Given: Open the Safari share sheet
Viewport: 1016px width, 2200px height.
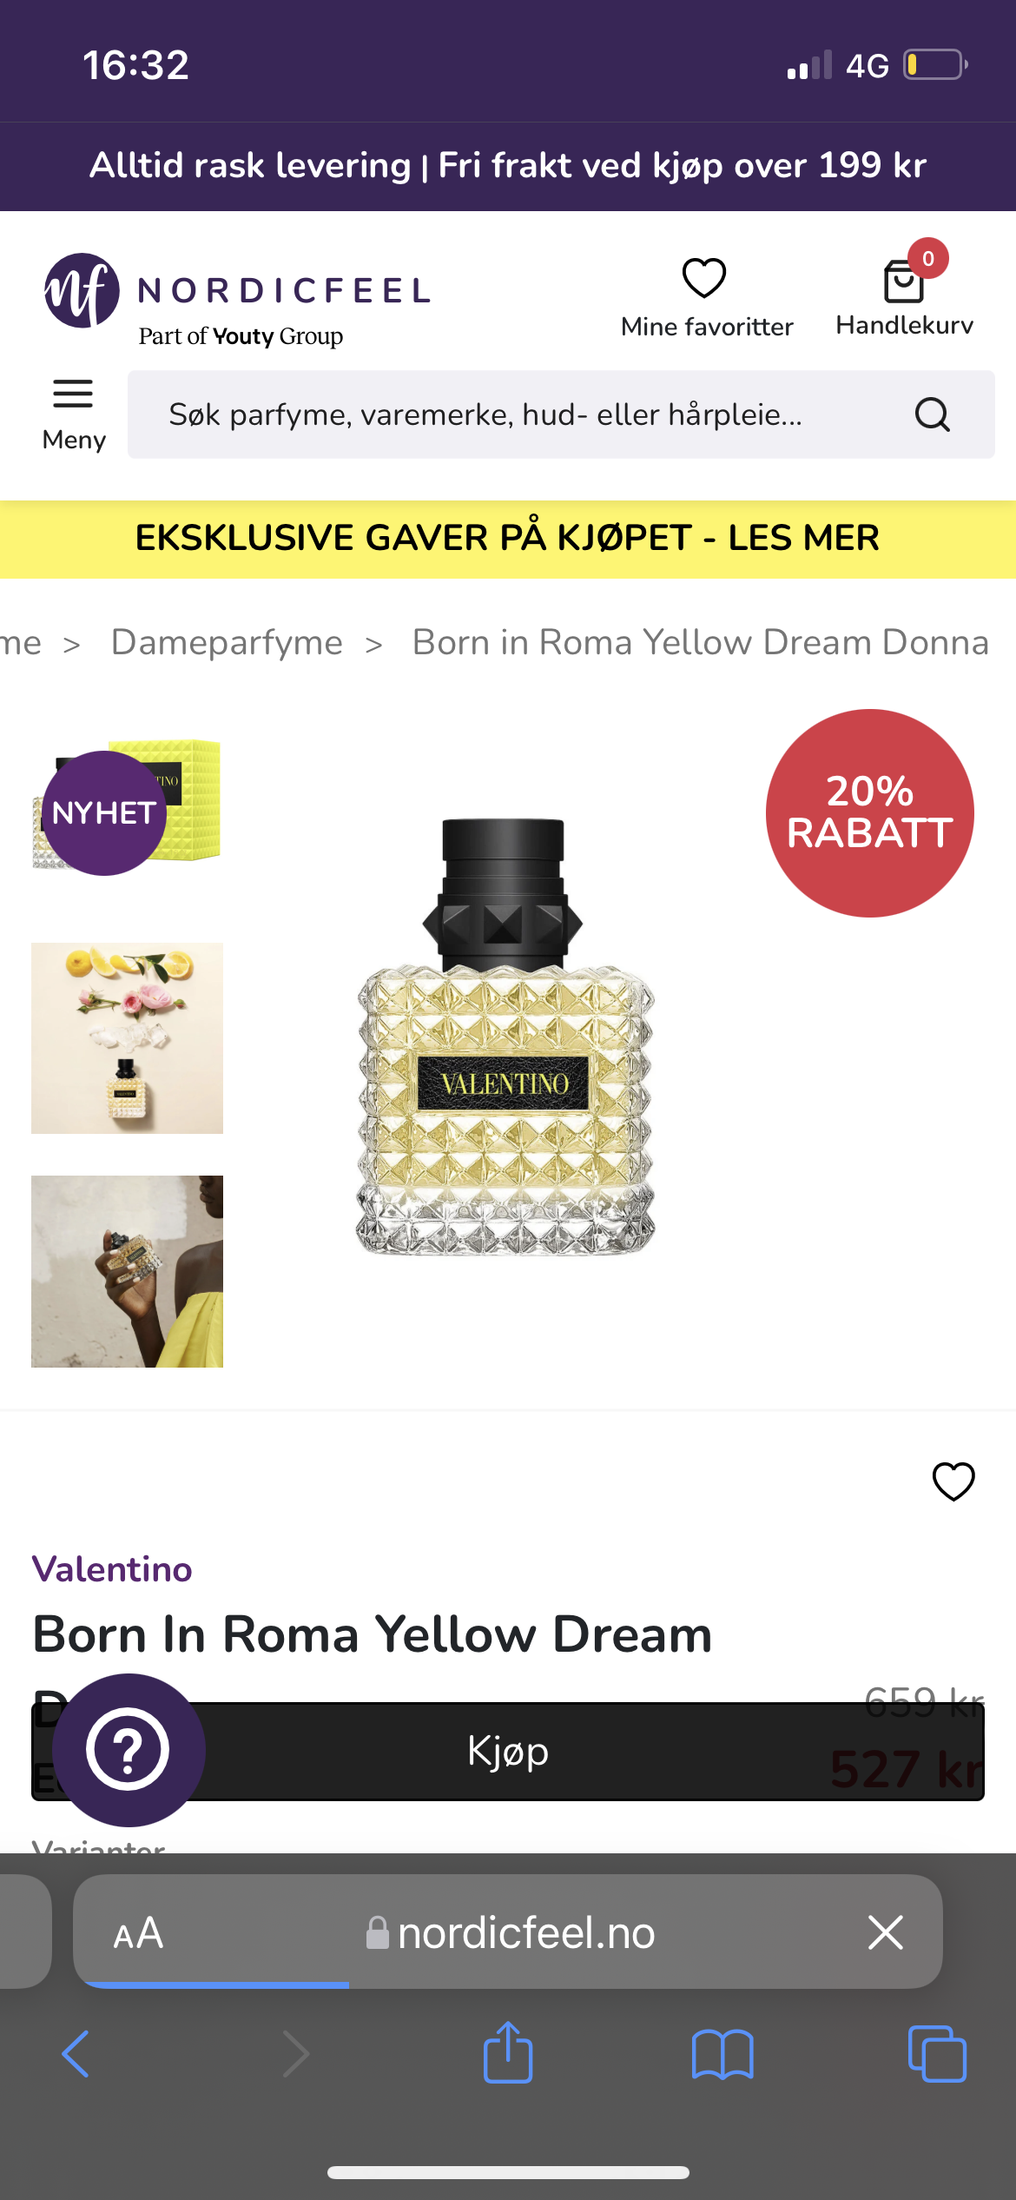Looking at the screenshot, I should coord(508,2051).
